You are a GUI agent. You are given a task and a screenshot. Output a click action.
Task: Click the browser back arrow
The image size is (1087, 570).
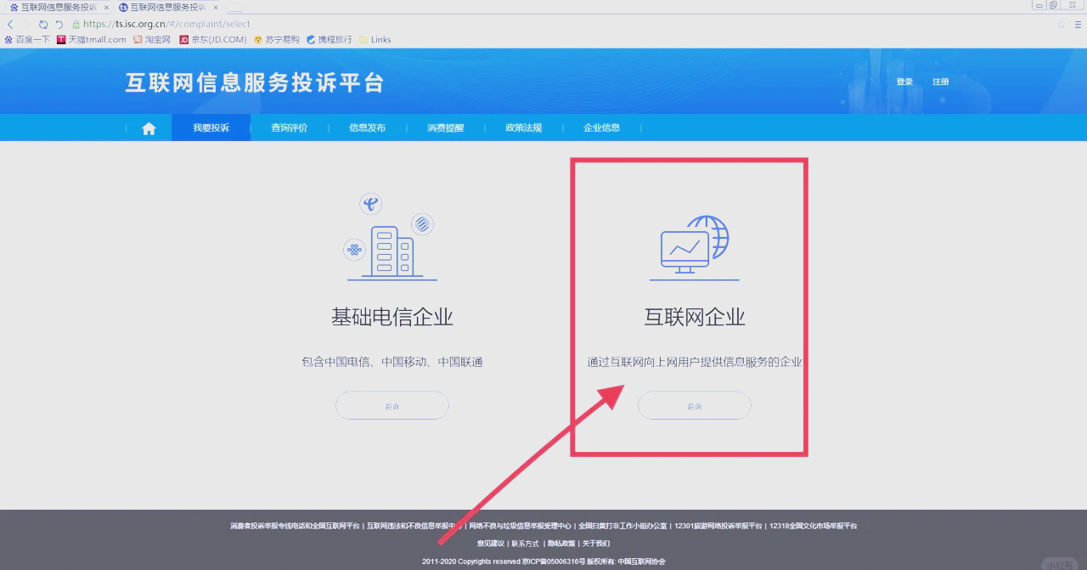(x=10, y=25)
